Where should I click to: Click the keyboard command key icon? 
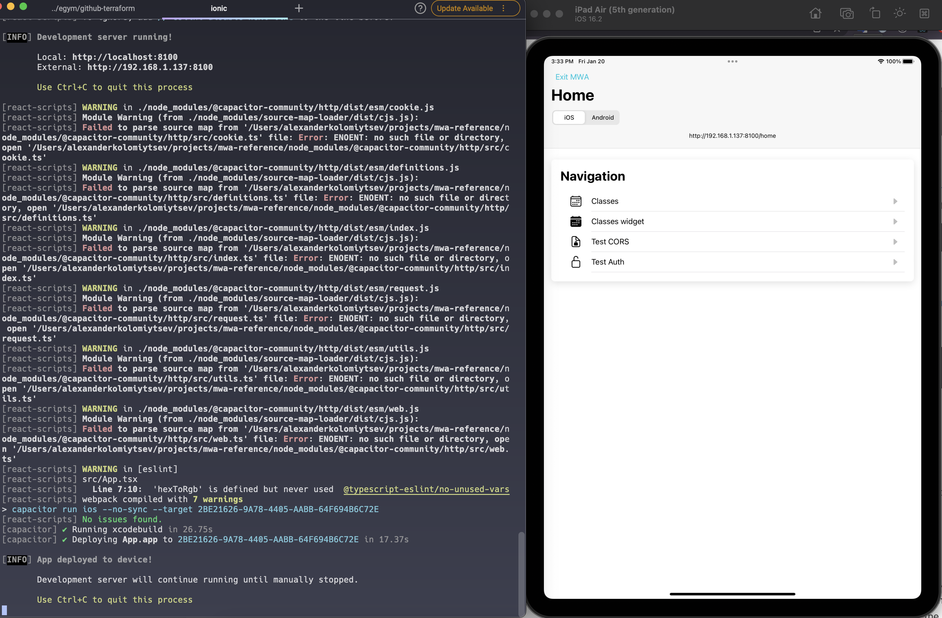click(x=924, y=14)
